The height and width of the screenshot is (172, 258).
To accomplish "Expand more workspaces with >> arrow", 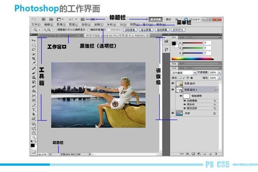I will 176,19.
